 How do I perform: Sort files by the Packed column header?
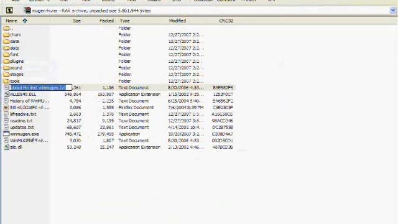click(x=106, y=21)
